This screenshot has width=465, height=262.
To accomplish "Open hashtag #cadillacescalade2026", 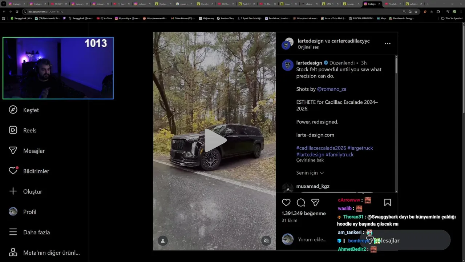I will tap(321, 148).
